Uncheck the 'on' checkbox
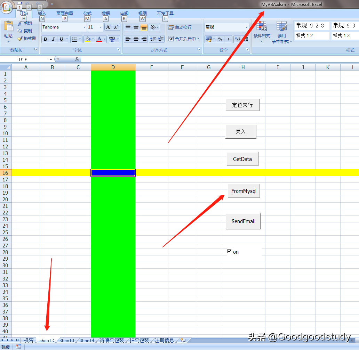Image resolution: width=359 pixels, height=350 pixels. (229, 251)
